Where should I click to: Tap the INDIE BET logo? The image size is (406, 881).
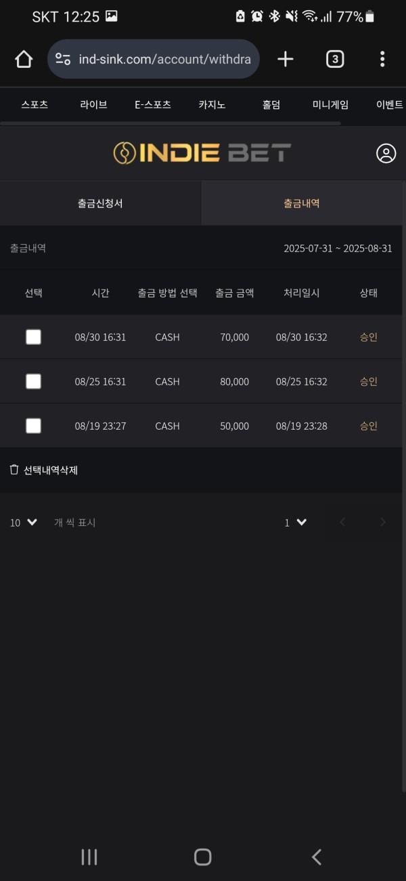click(201, 152)
